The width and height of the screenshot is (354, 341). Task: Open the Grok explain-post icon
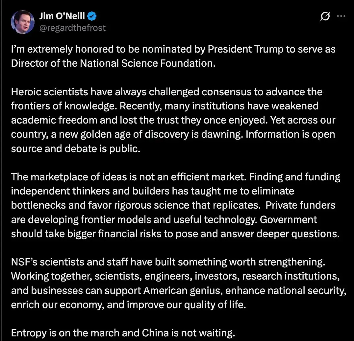point(325,16)
